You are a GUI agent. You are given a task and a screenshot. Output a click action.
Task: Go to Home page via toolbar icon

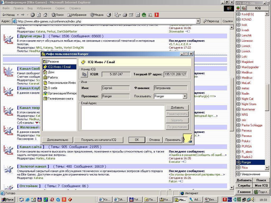[45, 15]
